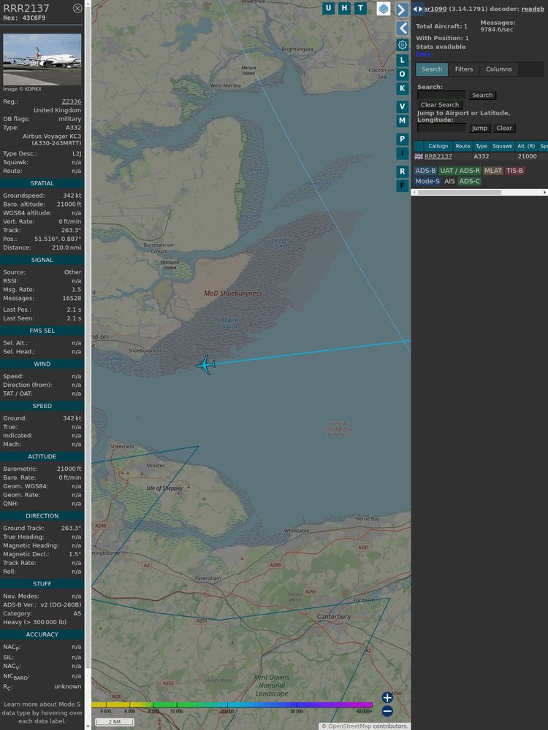Click the Jump button
The image size is (548, 730).
tap(479, 128)
